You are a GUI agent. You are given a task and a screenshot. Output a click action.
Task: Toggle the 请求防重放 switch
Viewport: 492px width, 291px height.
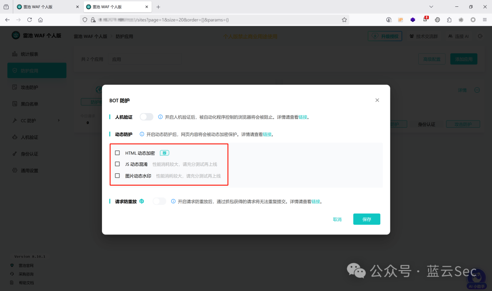tap(159, 202)
